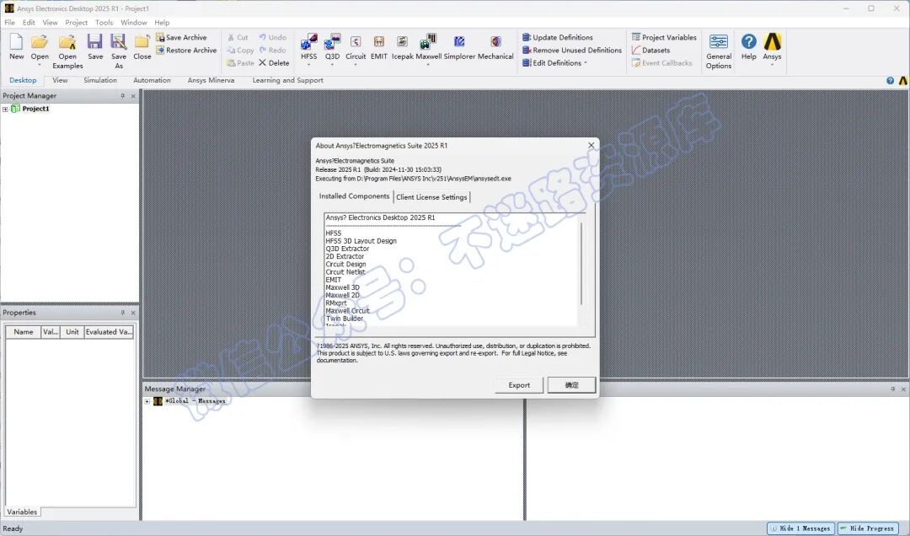Click Remove Unused Definitions

point(571,51)
